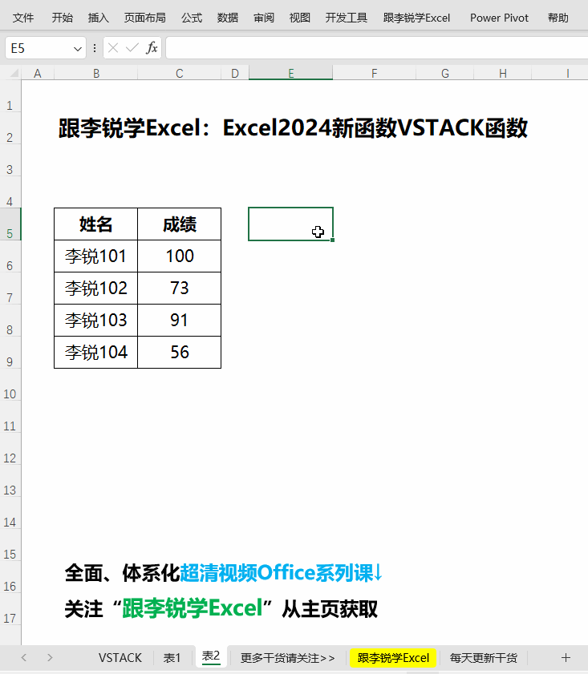Open the yellow 跟李锐学Excel sheet tab

point(393,658)
